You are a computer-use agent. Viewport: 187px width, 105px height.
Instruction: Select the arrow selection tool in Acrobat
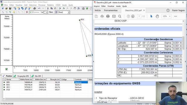point(151,16)
